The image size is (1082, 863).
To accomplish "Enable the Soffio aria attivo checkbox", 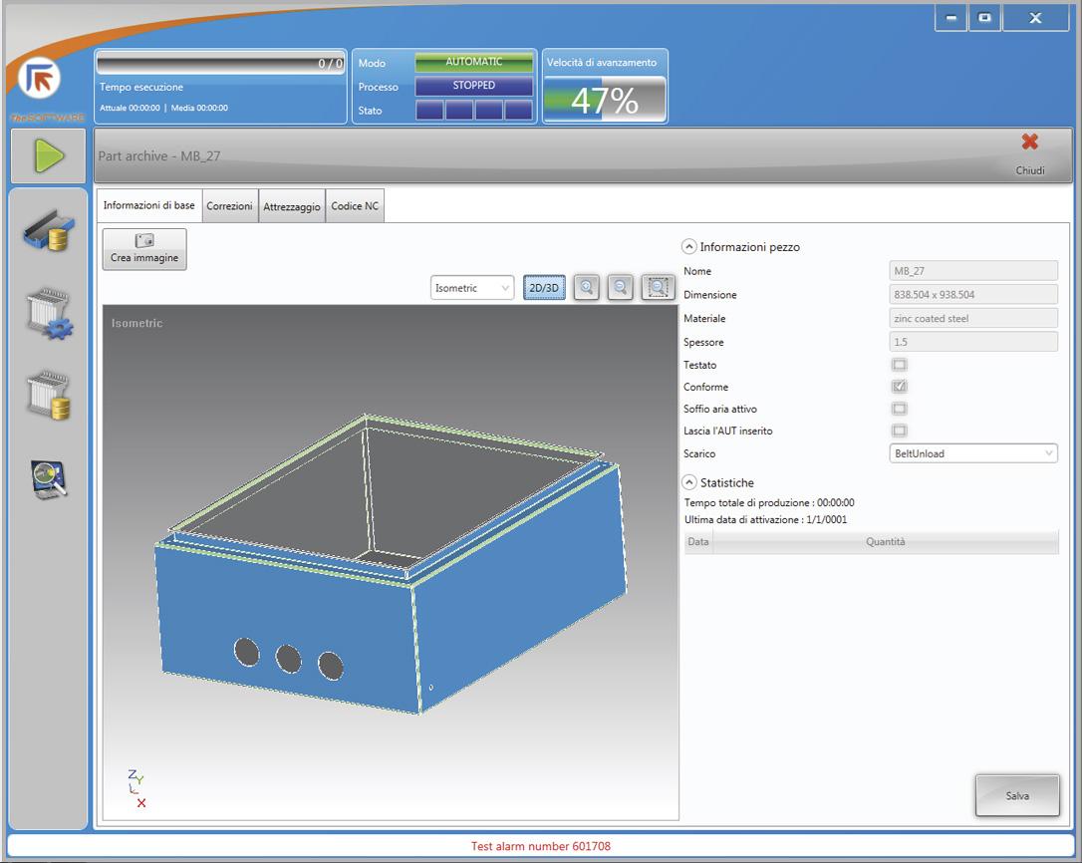I will tap(899, 409).
